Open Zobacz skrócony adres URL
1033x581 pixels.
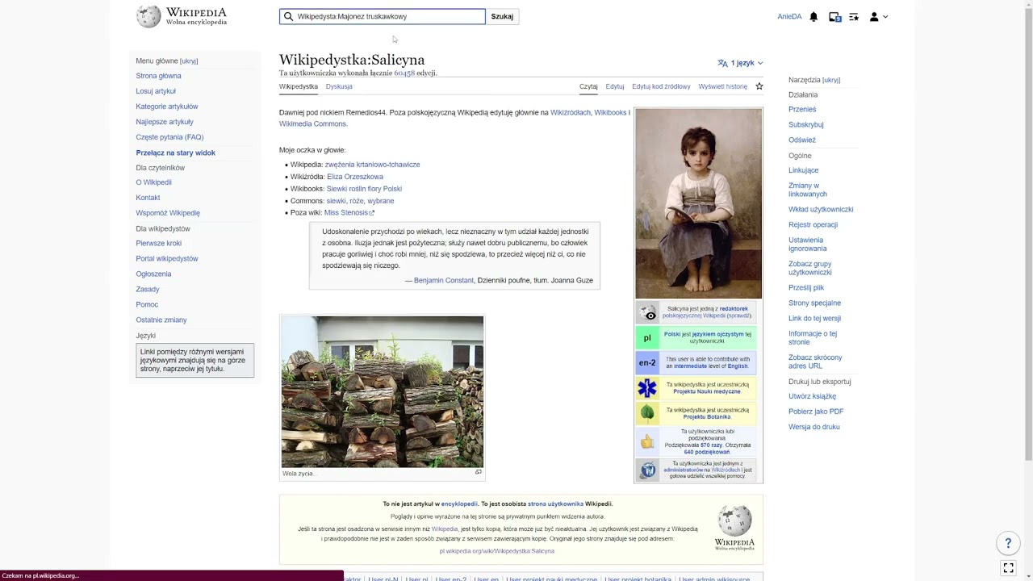coord(815,362)
